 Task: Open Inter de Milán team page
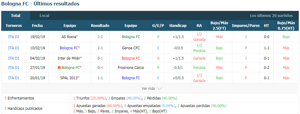click(69, 58)
